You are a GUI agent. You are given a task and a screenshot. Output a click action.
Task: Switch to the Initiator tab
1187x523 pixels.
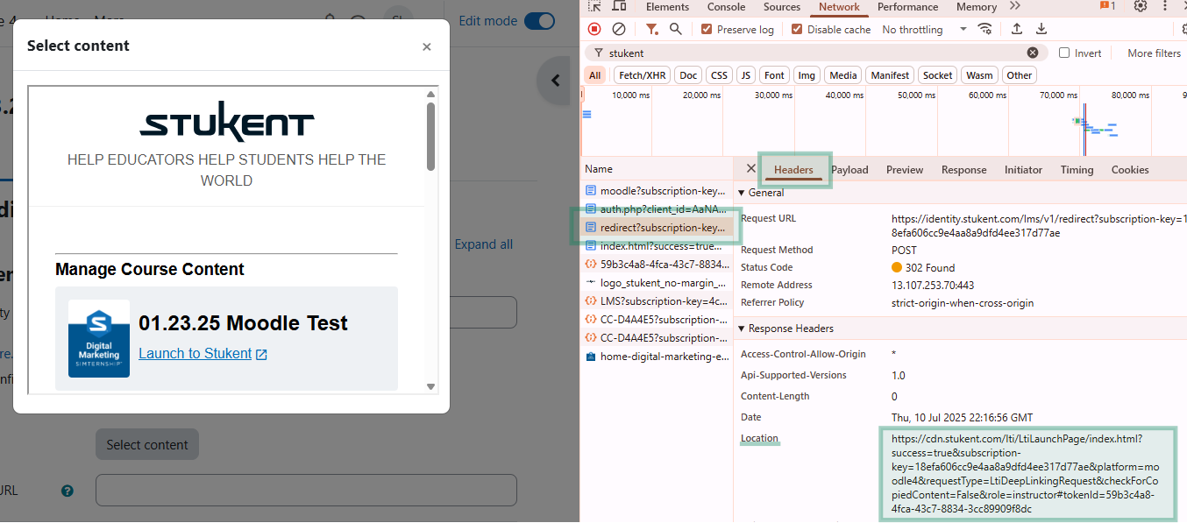coord(1024,170)
